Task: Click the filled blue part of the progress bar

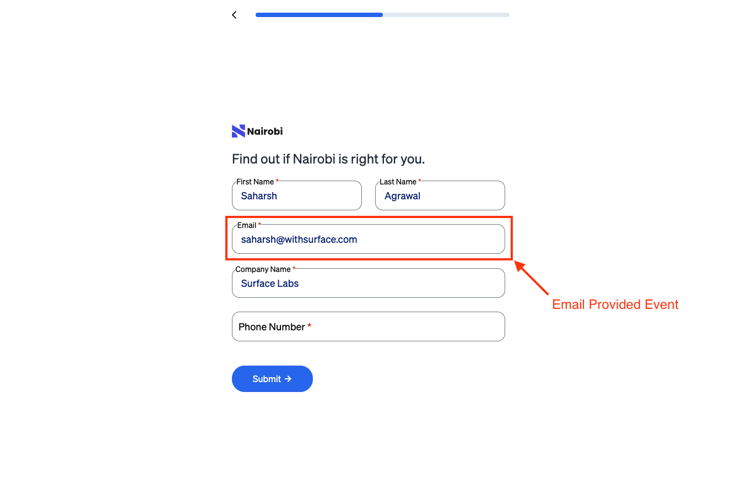Action: pos(319,15)
